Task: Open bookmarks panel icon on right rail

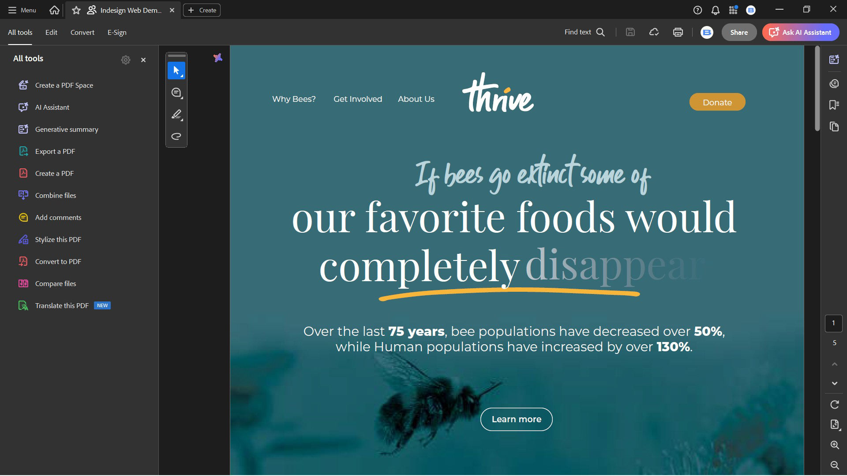Action: click(834, 105)
